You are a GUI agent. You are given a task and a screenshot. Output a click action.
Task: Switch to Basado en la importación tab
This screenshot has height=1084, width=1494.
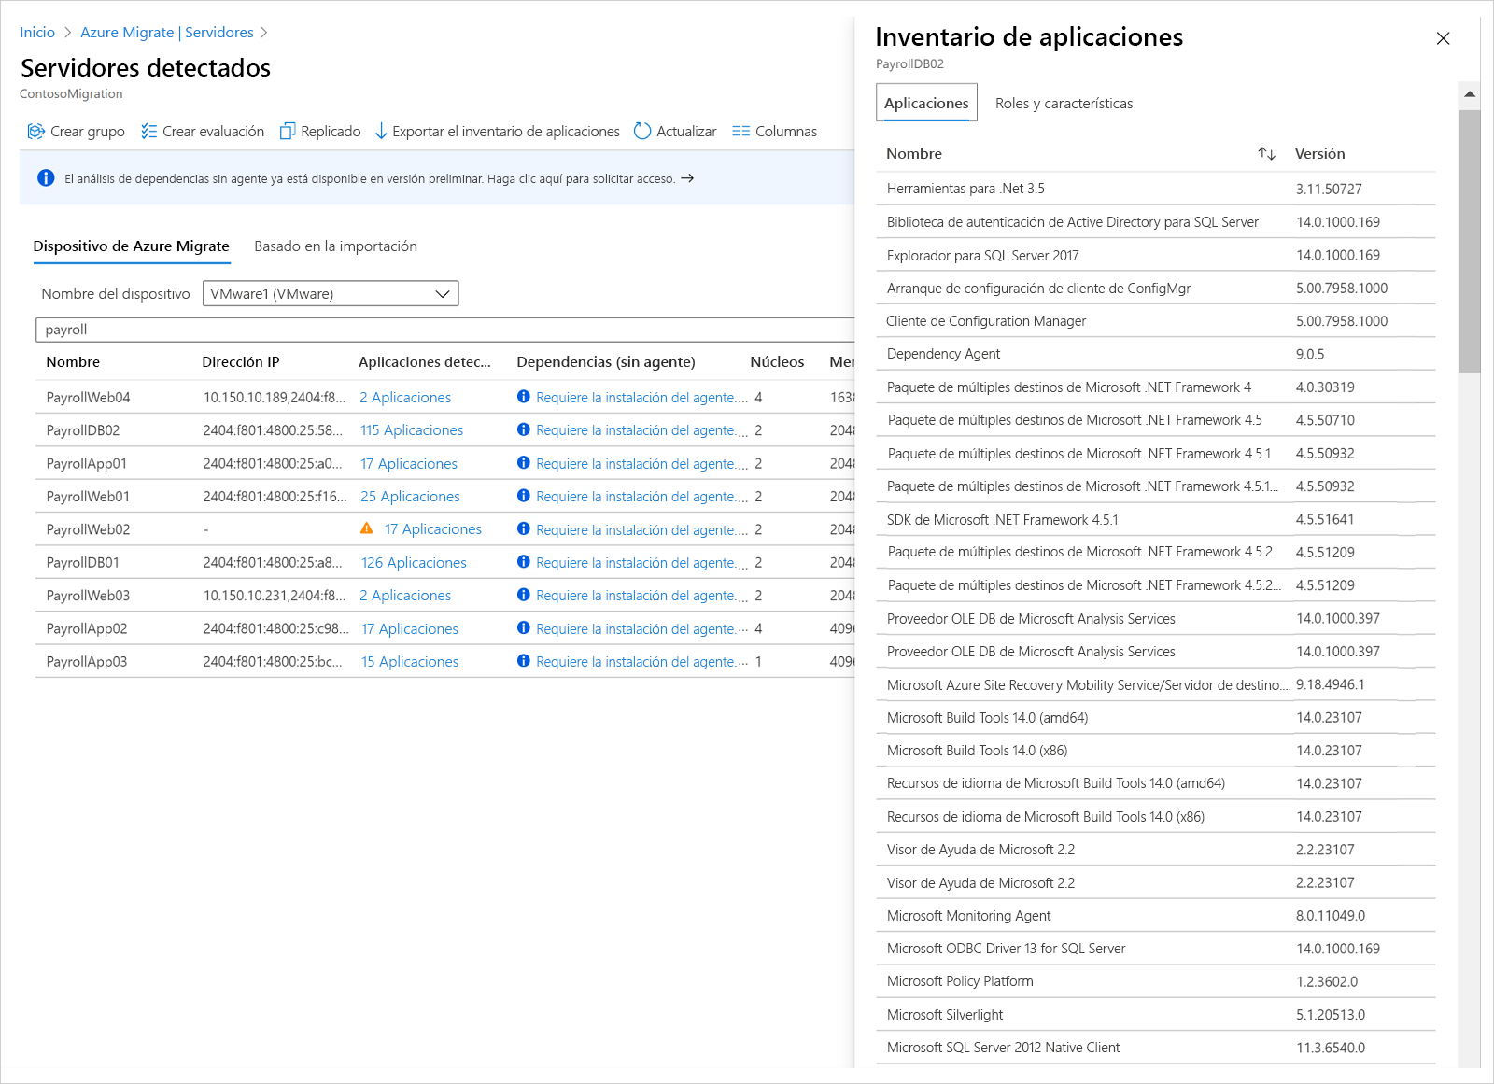[335, 246]
